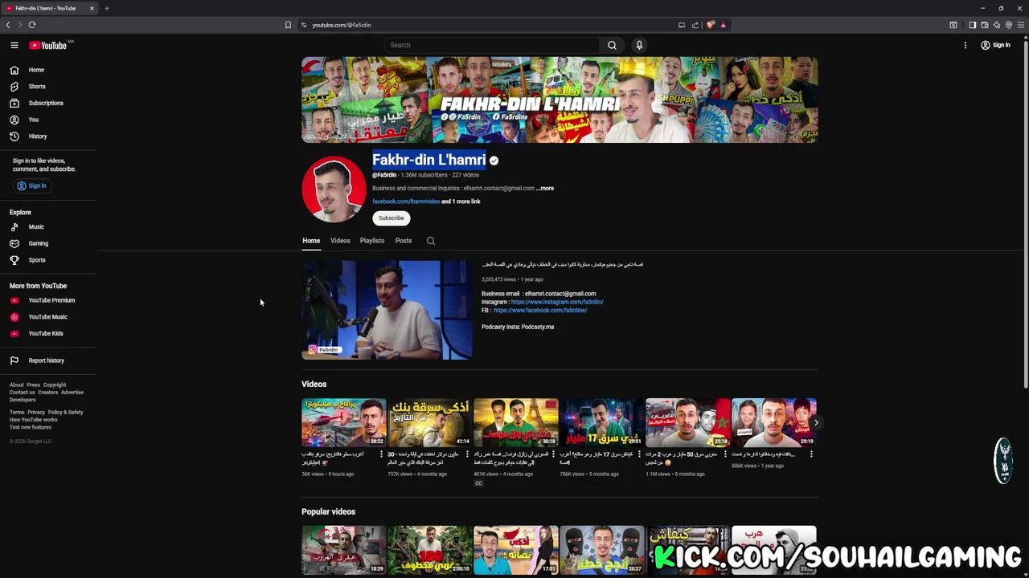
Task: Show next videos with the right arrow
Action: coord(816,422)
